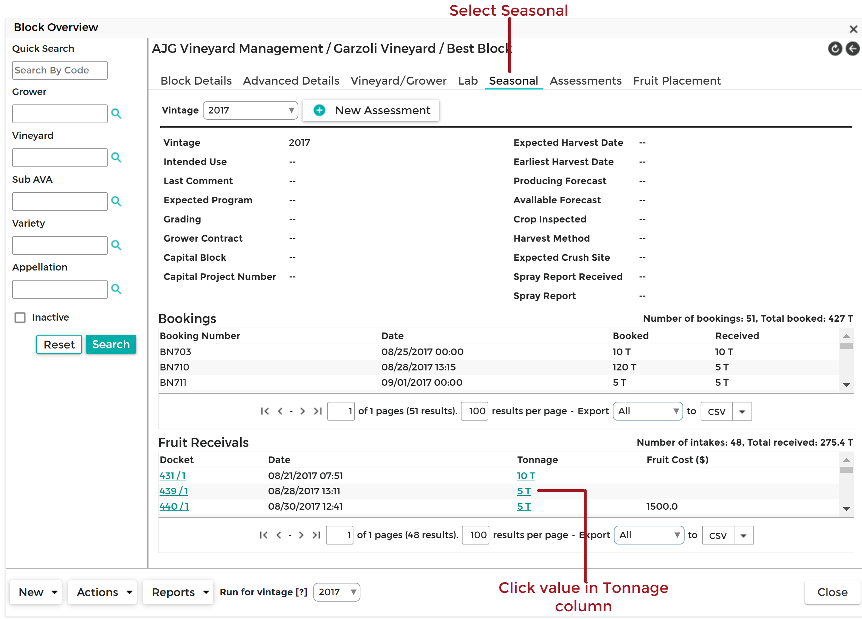The height and width of the screenshot is (619, 862).
Task: Click the teal Search button
Action: pyautogui.click(x=111, y=344)
